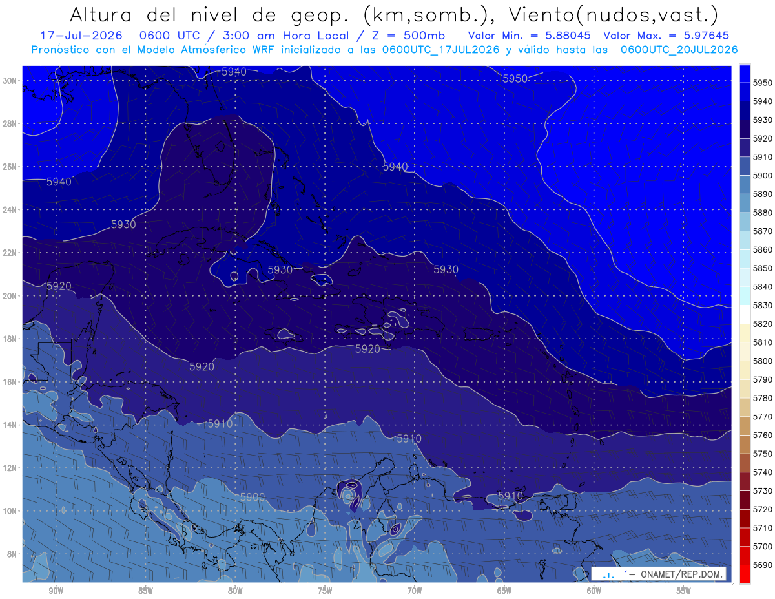Pick legend swatch between 5900 and 5910
Screen dimensions: 775x599
coord(745,166)
